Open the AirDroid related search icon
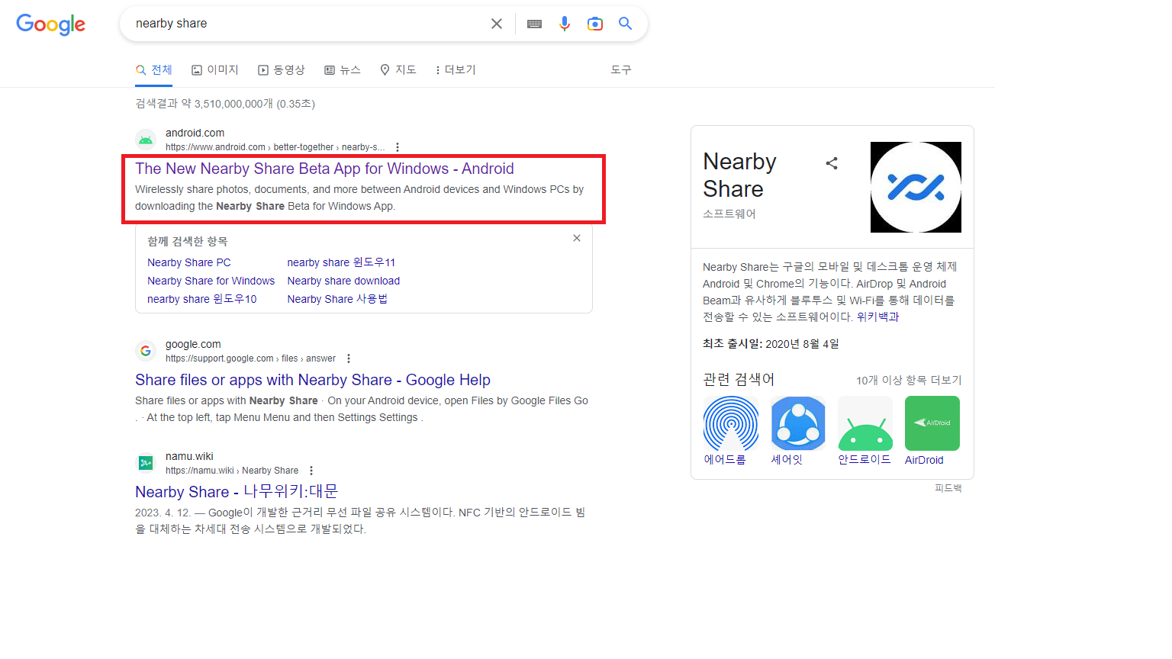 [x=932, y=423]
